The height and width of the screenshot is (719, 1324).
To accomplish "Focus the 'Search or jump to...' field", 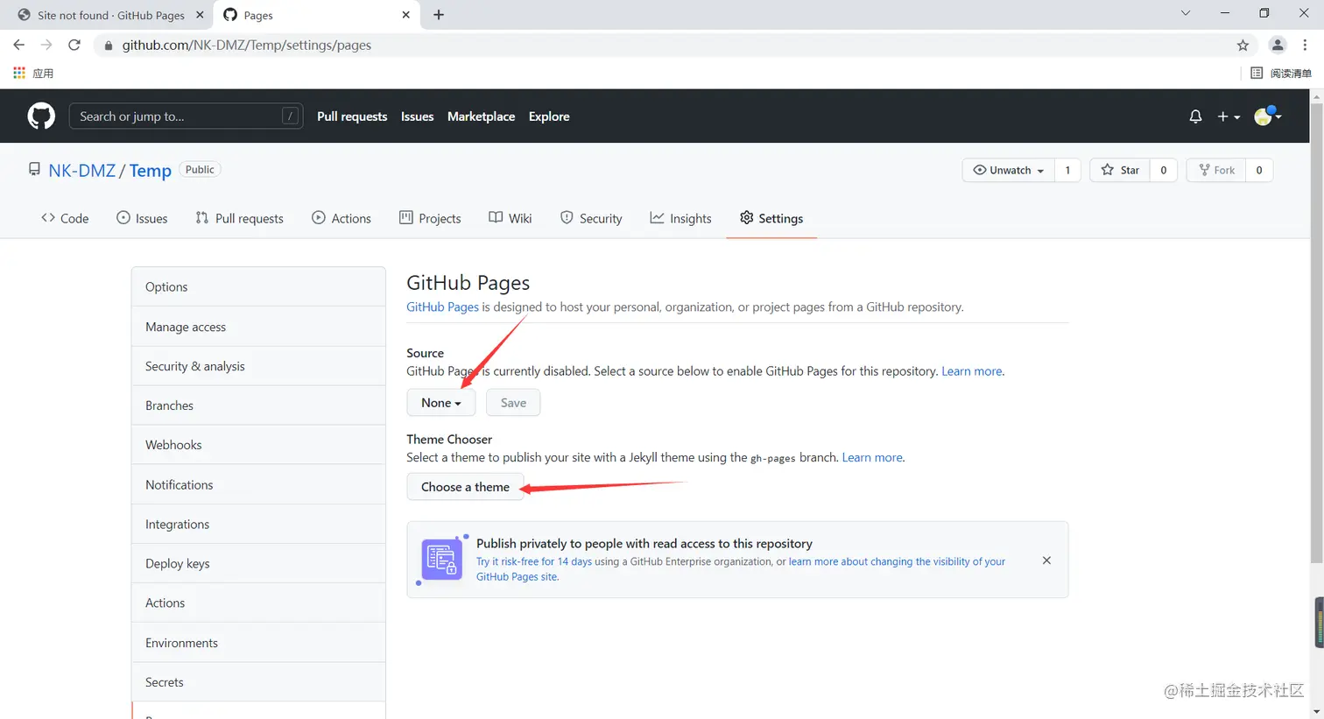I will pyautogui.click(x=187, y=116).
